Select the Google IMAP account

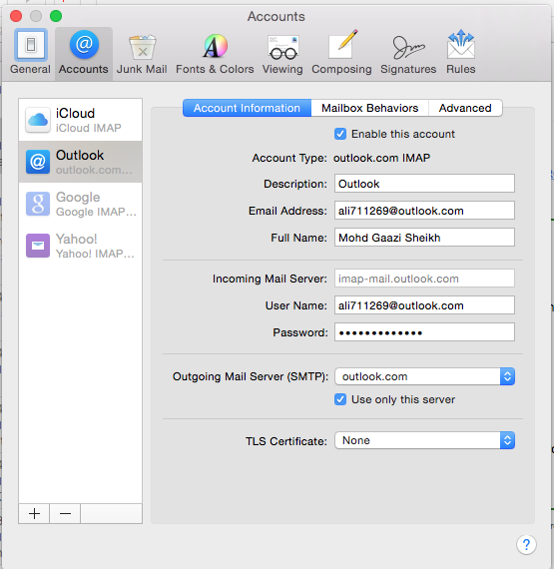click(80, 204)
